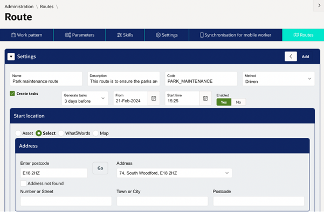Select the What3Words radio option
Image resolution: width=324 pixels, height=212 pixels.
[61, 133]
